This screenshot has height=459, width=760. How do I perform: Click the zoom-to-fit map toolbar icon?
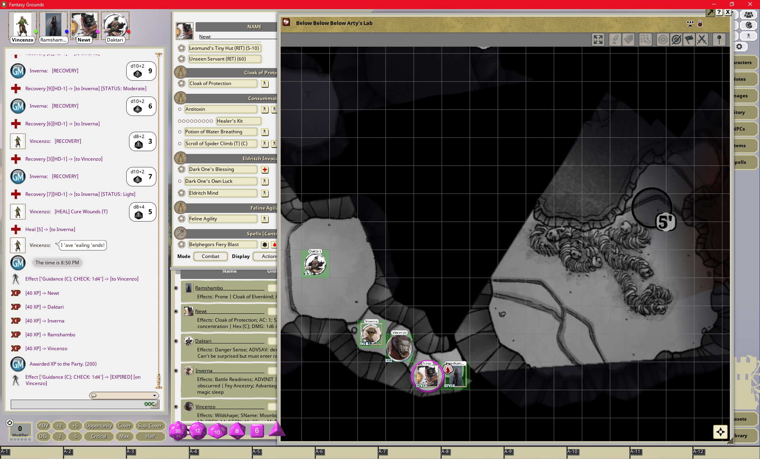598,40
